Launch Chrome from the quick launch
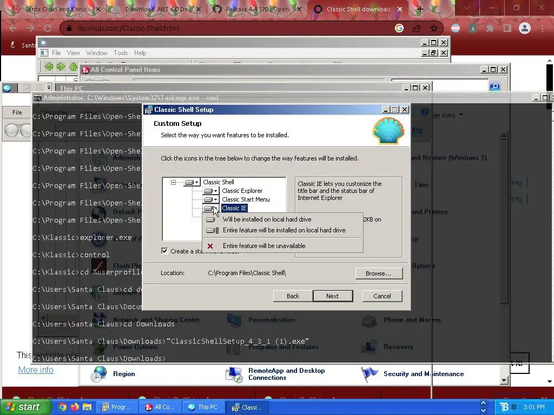The width and height of the screenshot is (554, 415). click(x=62, y=407)
